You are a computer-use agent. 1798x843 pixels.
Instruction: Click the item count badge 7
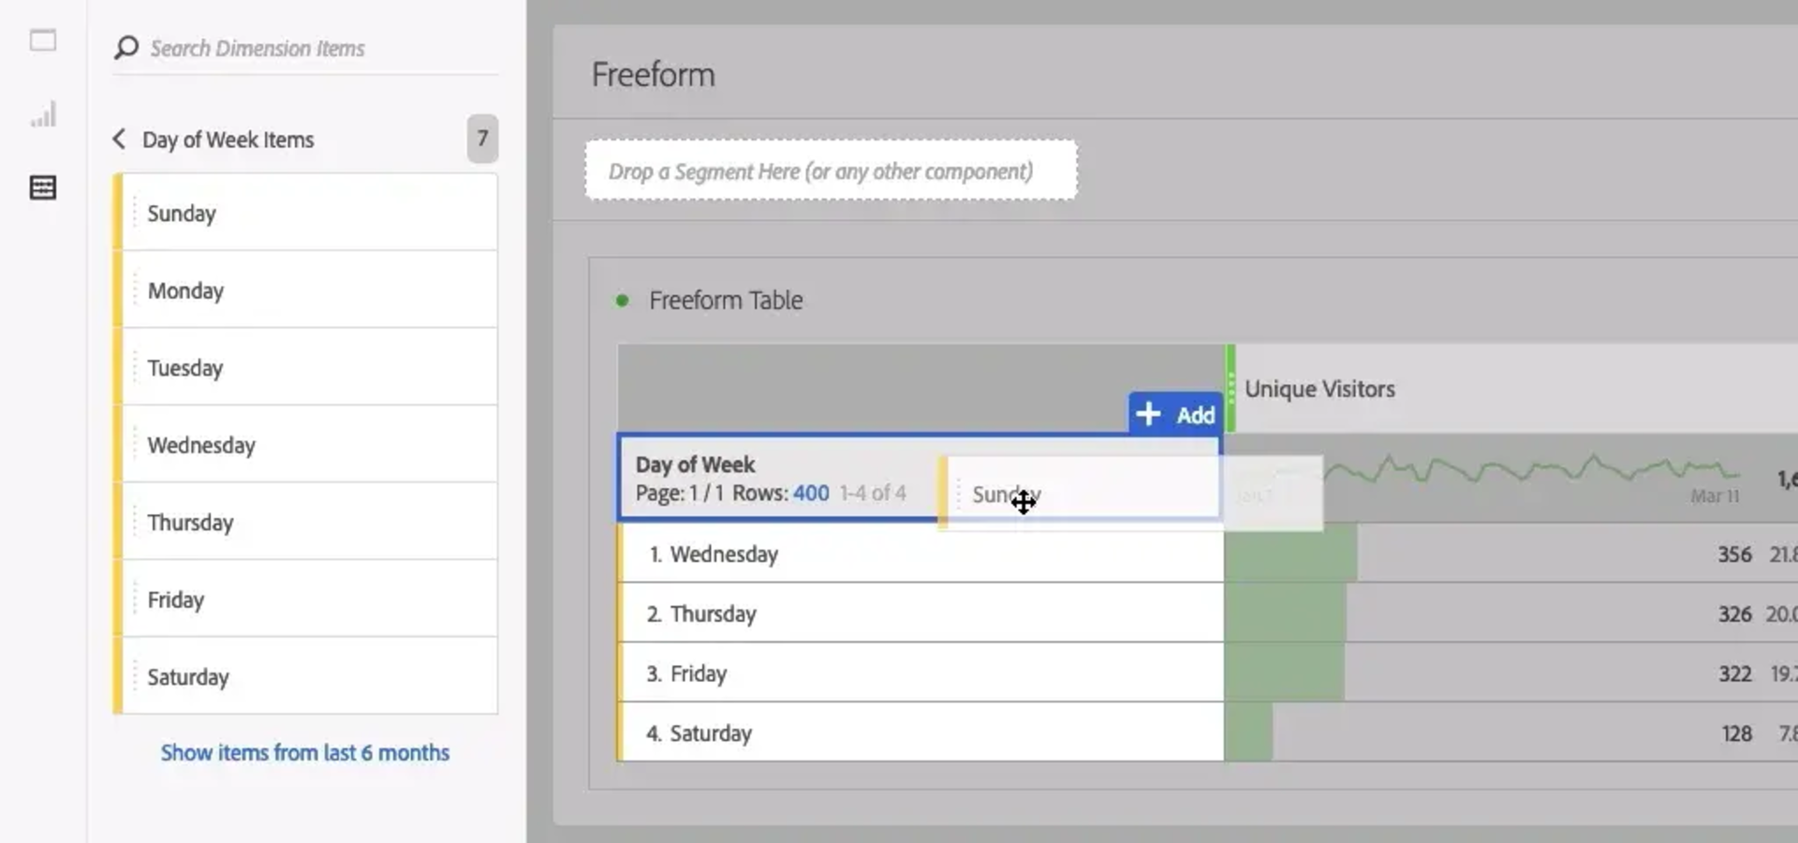coord(482,140)
